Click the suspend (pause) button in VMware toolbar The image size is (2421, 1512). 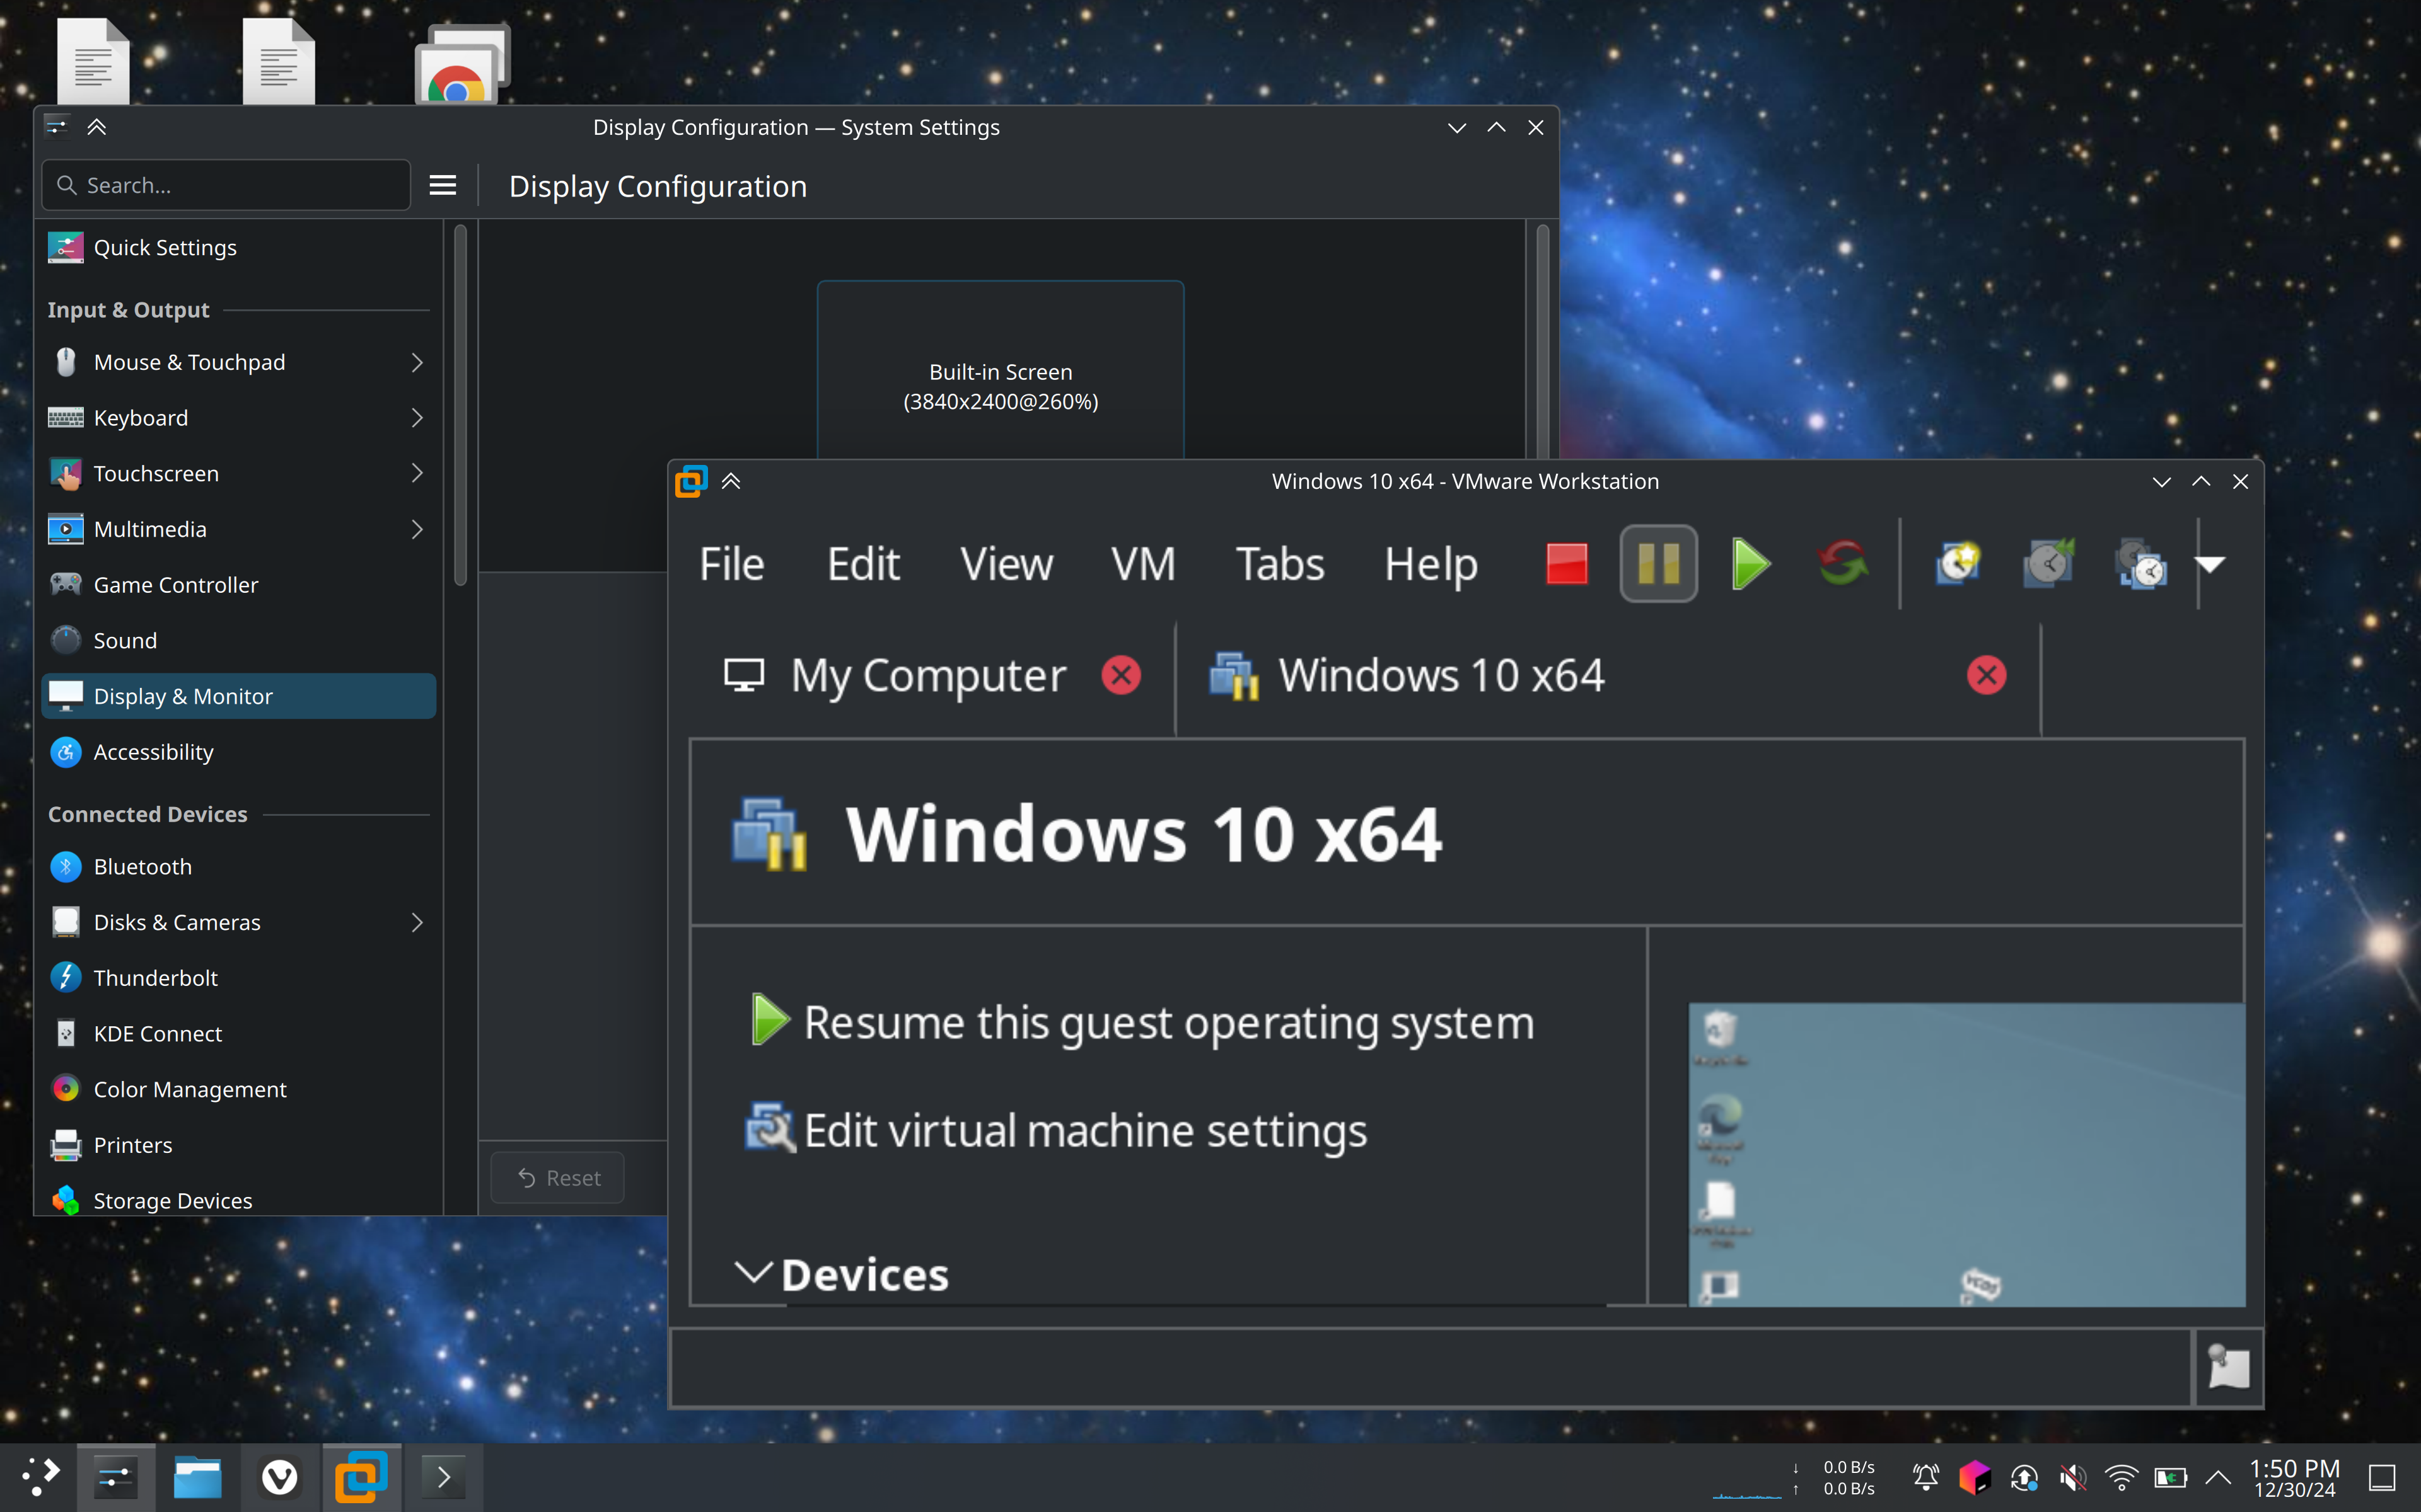1659,563
